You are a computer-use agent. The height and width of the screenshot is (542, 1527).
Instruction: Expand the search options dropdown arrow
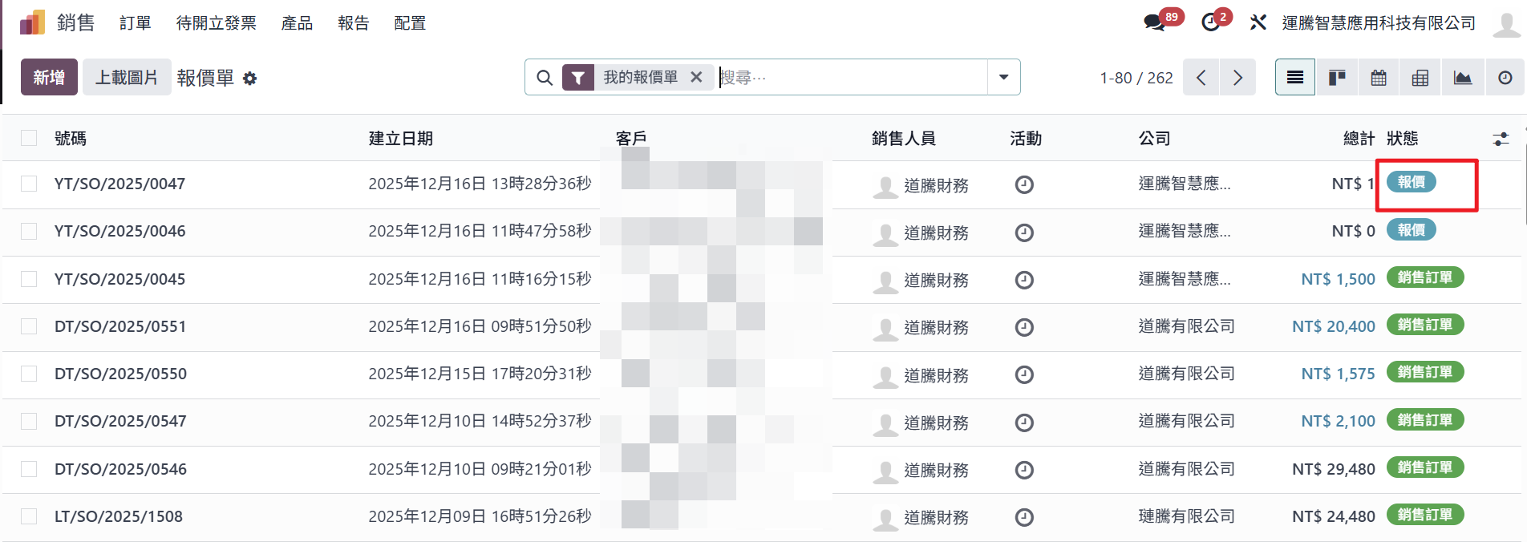[1003, 78]
